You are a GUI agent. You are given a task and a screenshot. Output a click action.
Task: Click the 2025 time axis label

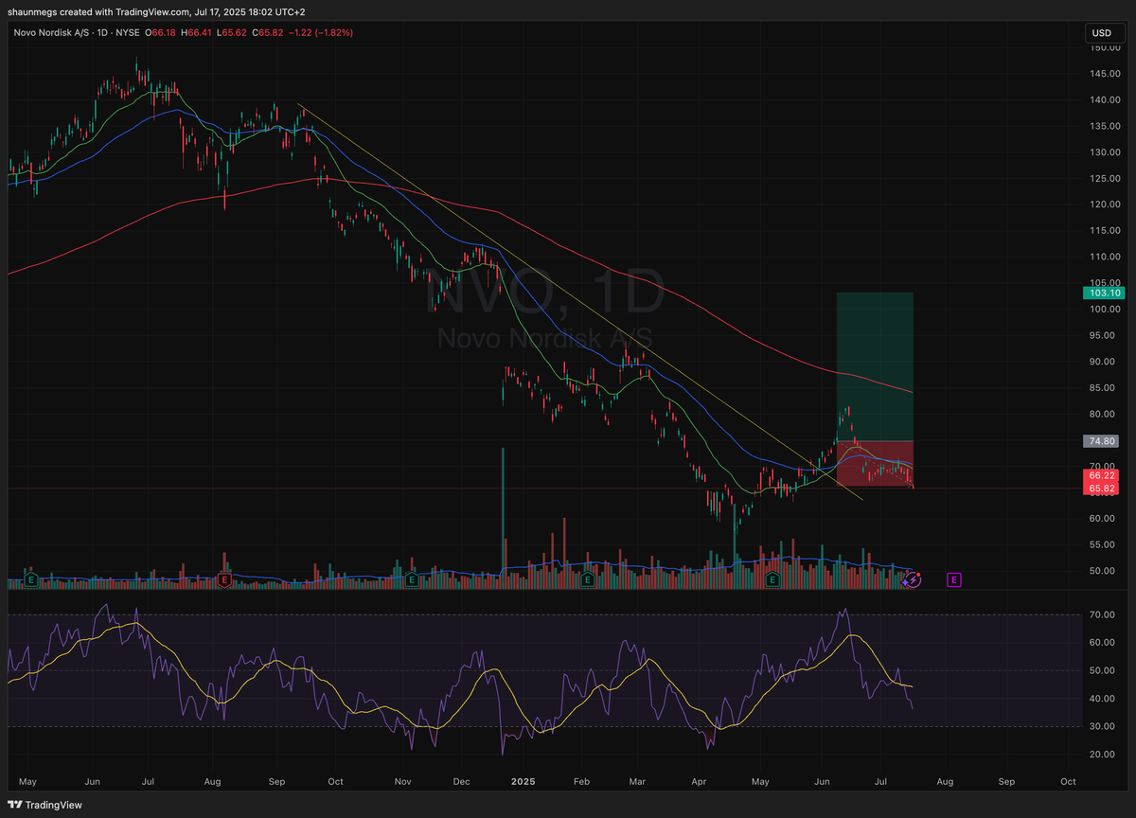point(524,782)
